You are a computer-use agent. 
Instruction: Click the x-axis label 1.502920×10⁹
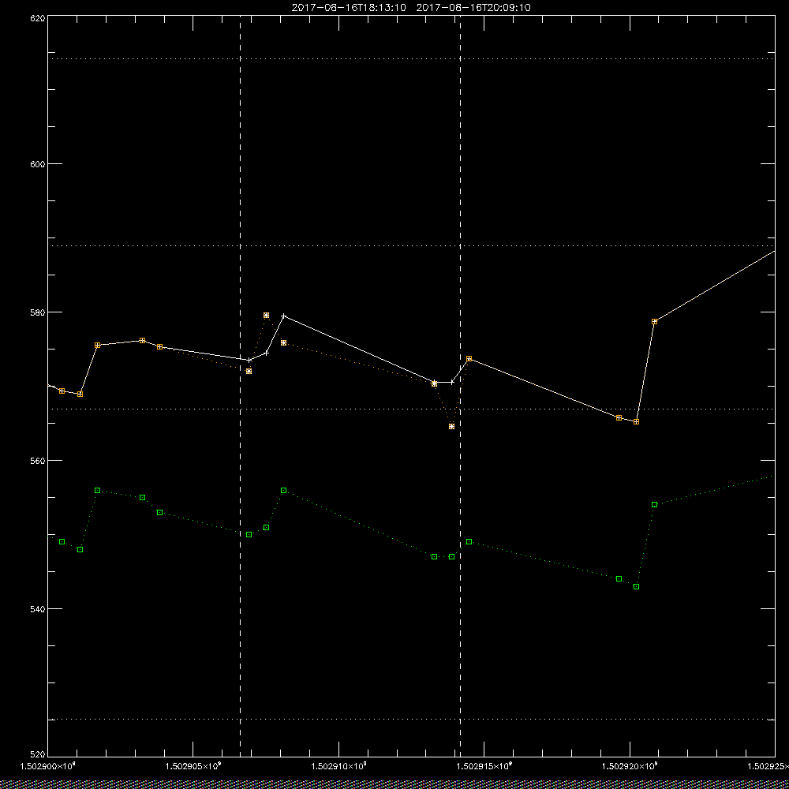pos(630,766)
